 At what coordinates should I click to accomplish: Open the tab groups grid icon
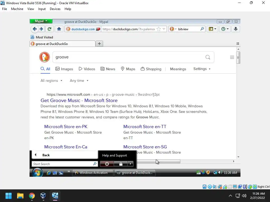tap(238, 44)
